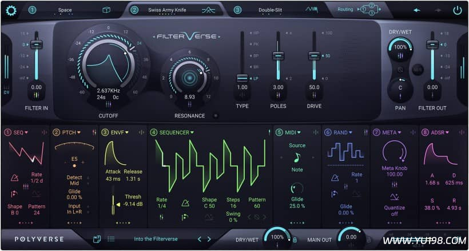Click the routing diagram icon

[x=369, y=9]
